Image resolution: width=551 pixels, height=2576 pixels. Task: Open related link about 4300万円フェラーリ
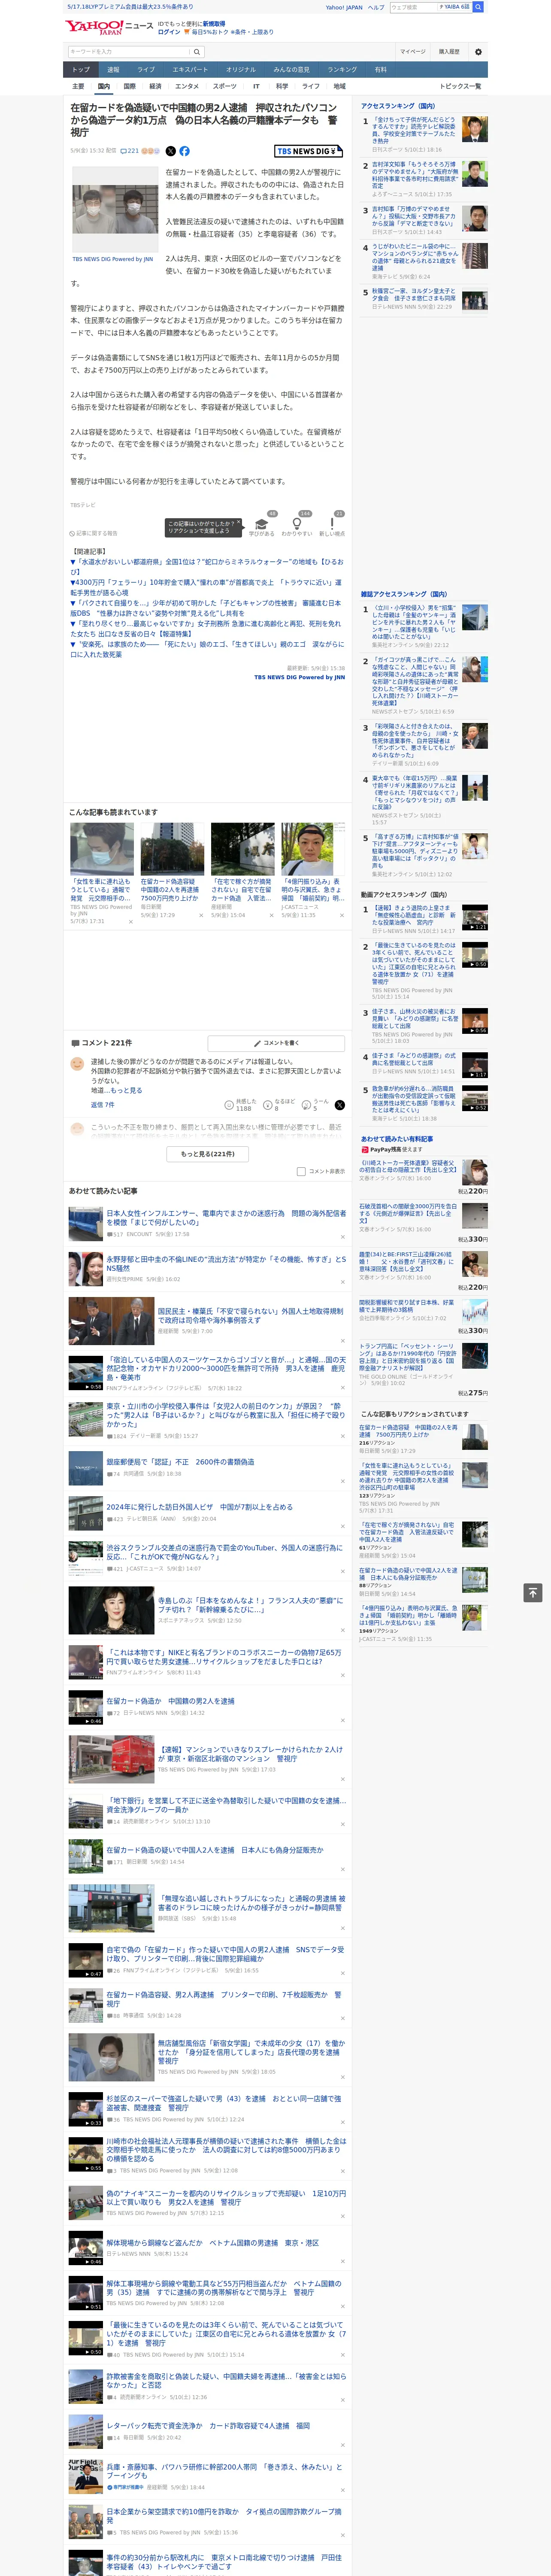pyautogui.click(x=205, y=587)
